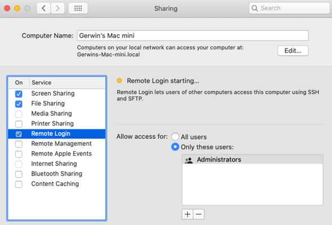Go forward with the right chevron button
This screenshot has width=332, height=225.
57,8
